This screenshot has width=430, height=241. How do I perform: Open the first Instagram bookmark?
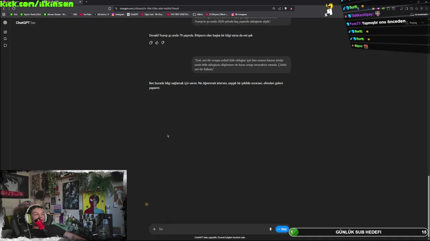pyautogui.click(x=118, y=14)
